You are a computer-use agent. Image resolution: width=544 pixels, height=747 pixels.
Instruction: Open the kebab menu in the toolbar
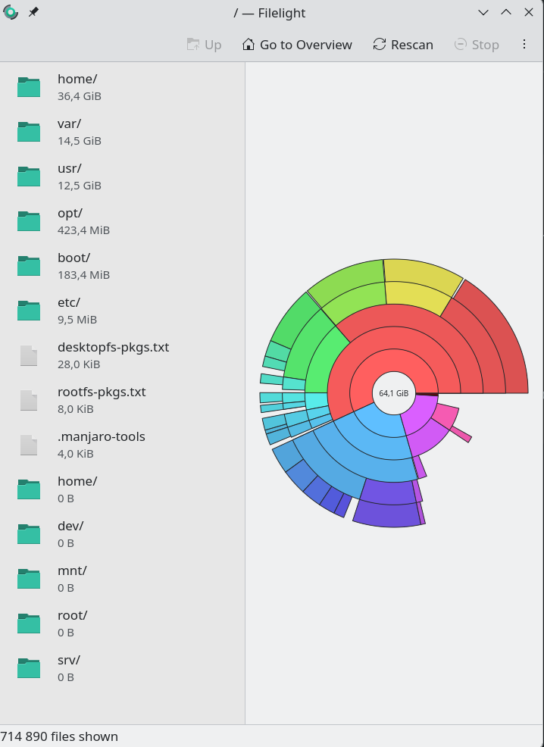tap(524, 45)
